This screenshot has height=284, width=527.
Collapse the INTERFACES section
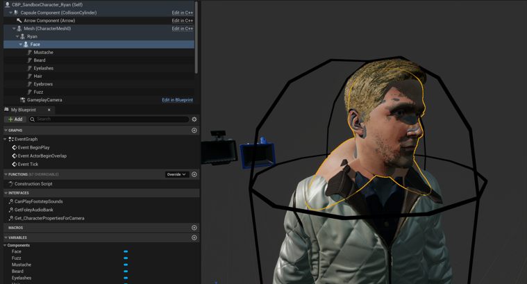point(6,193)
